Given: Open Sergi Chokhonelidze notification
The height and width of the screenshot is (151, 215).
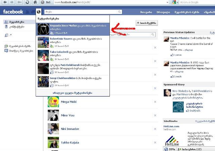Looking at the screenshot, I should pos(73,82).
